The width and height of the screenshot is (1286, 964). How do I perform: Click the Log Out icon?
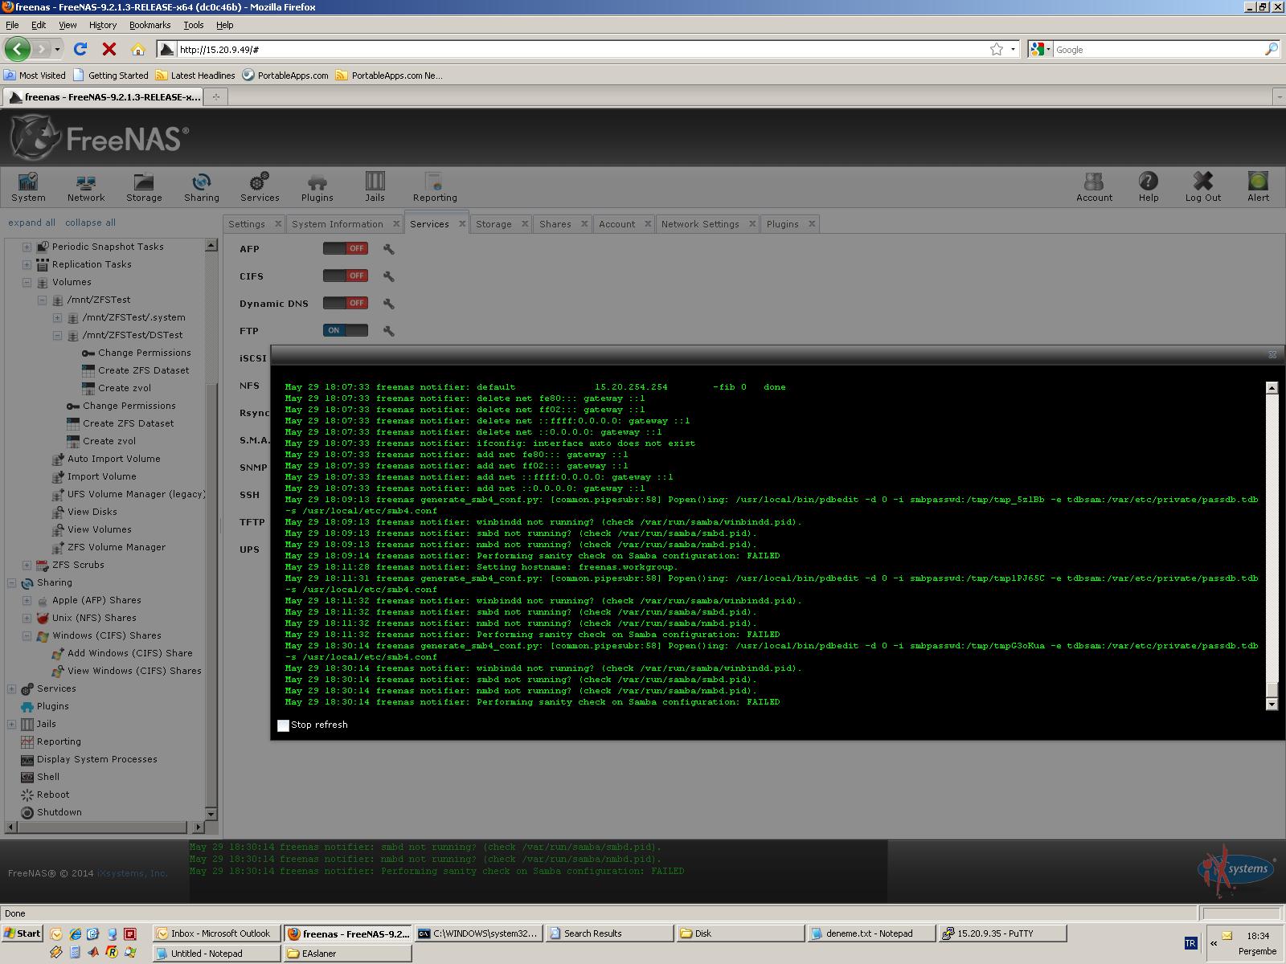[x=1203, y=186]
